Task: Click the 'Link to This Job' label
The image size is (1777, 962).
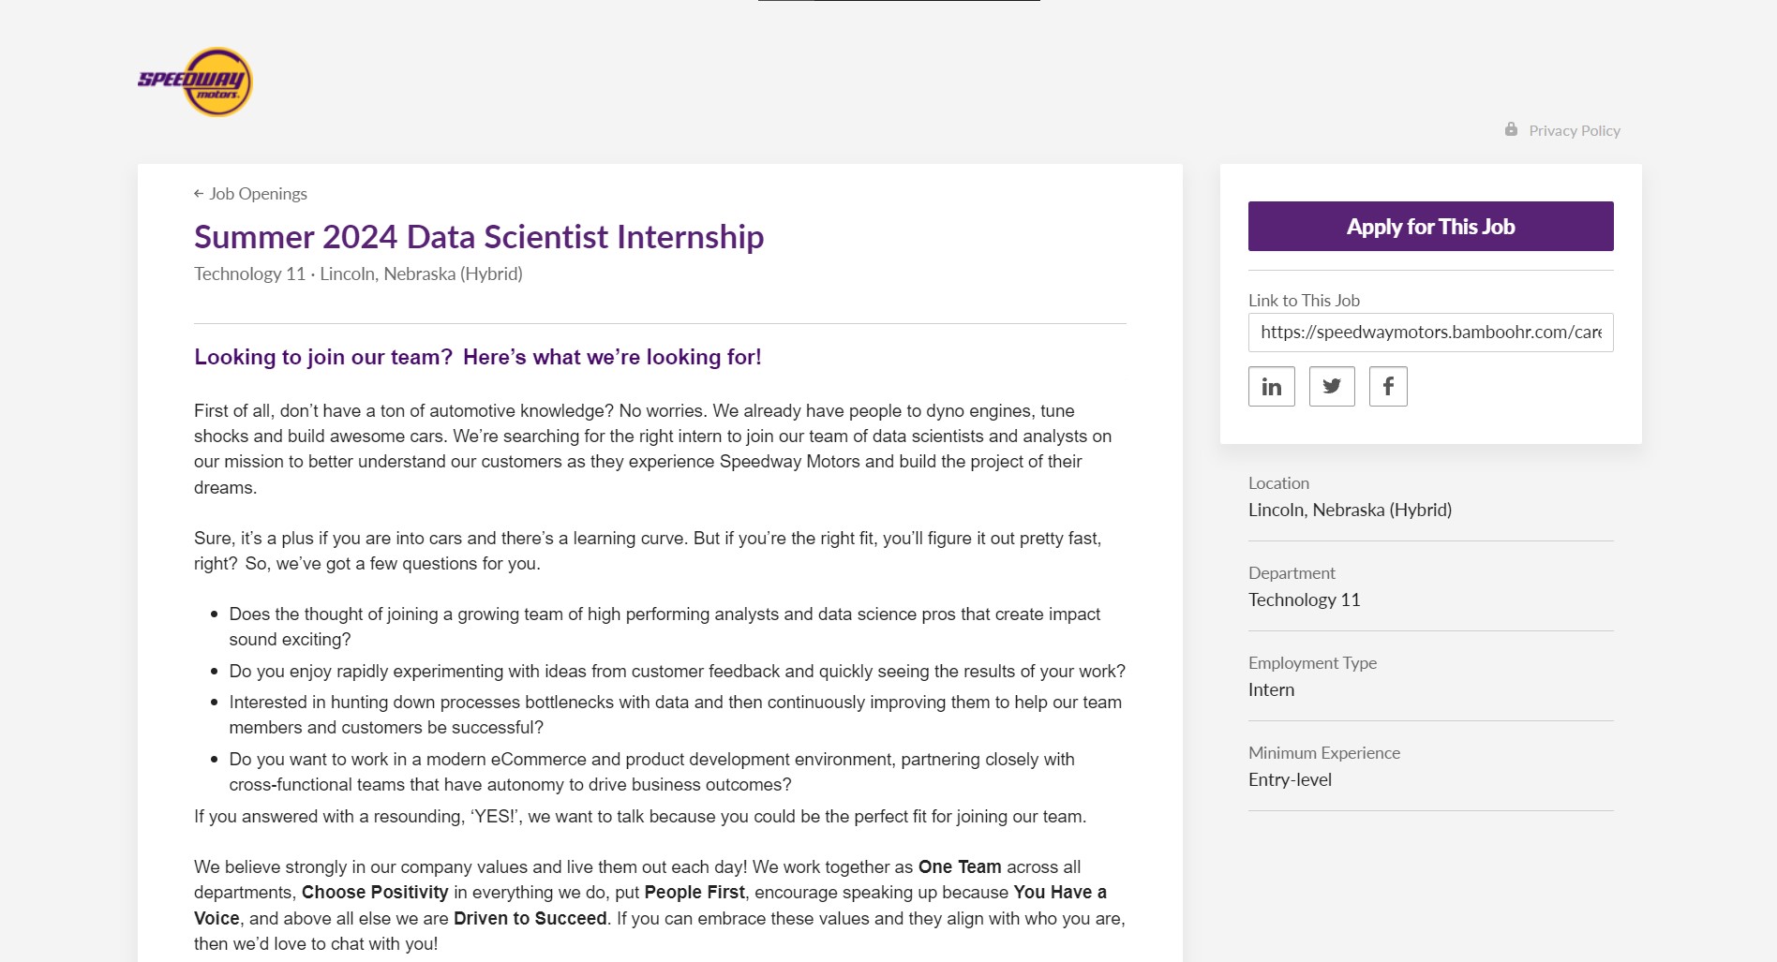Action: (1304, 301)
